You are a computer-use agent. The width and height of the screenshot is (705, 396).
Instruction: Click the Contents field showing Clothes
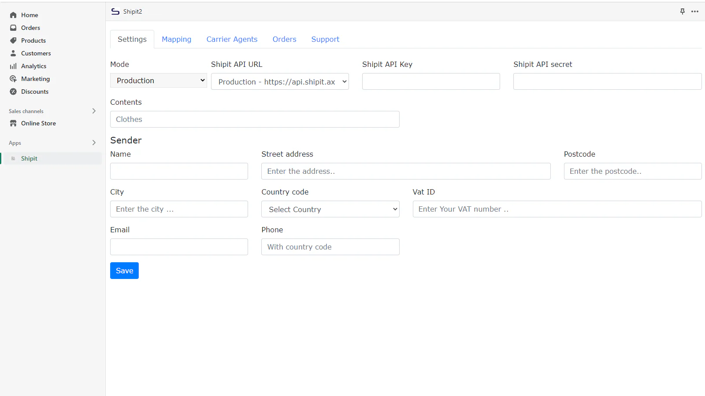click(x=255, y=119)
